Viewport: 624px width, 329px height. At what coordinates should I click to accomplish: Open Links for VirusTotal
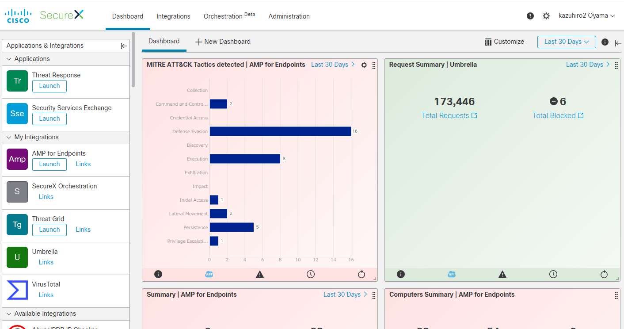point(46,295)
